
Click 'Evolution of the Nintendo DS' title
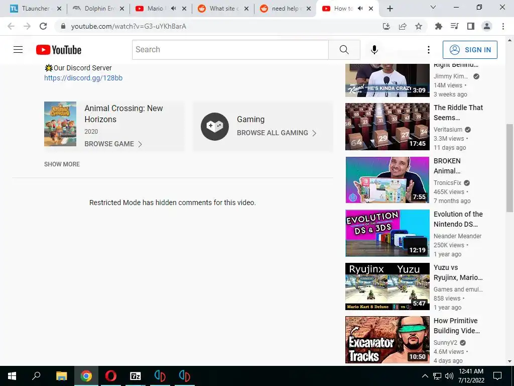tap(458, 219)
